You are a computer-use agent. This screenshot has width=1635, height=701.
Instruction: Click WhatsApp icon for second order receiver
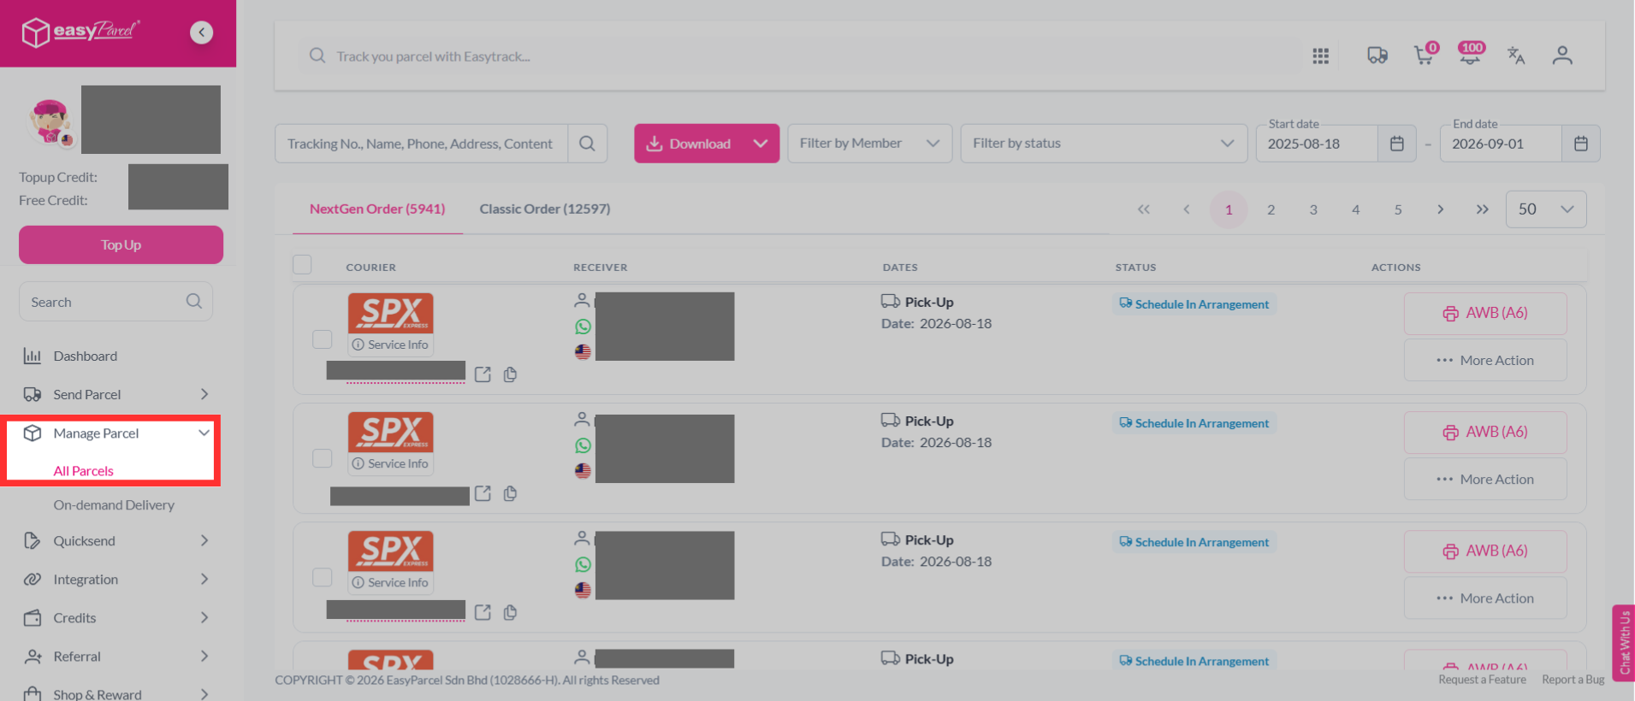pos(583,445)
